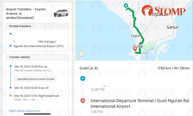Tap the Toyota Avanza car thumbnail
Viewport: 193px width, 116px height.
pyautogui.click(x=61, y=12)
